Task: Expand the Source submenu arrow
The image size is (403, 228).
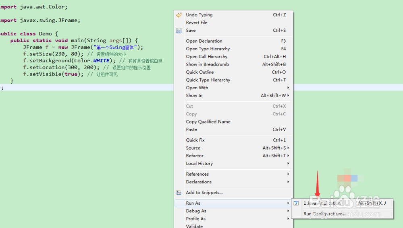Action: point(288,148)
